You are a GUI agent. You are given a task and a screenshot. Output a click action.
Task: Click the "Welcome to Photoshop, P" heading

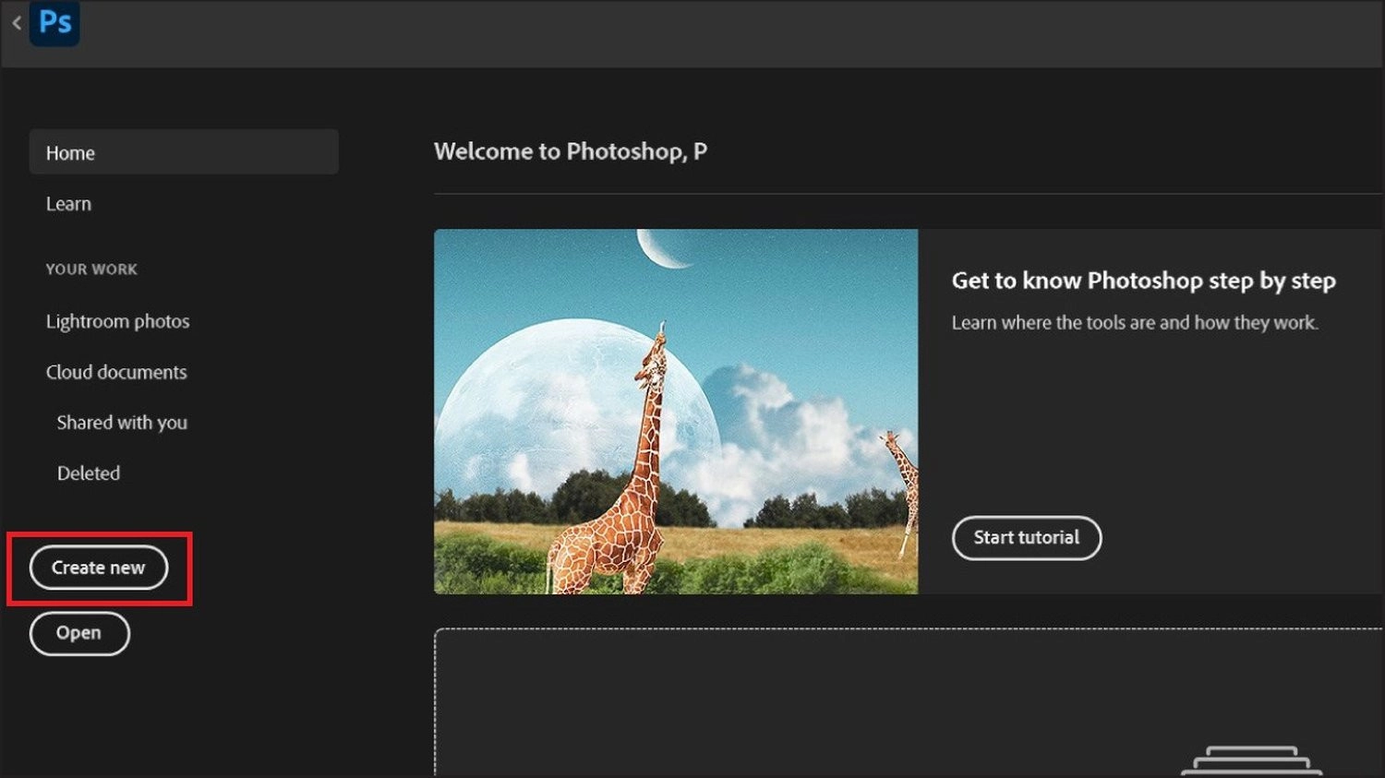pos(571,151)
